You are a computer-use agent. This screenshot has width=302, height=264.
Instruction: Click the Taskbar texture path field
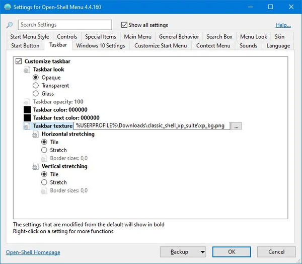(x=152, y=126)
